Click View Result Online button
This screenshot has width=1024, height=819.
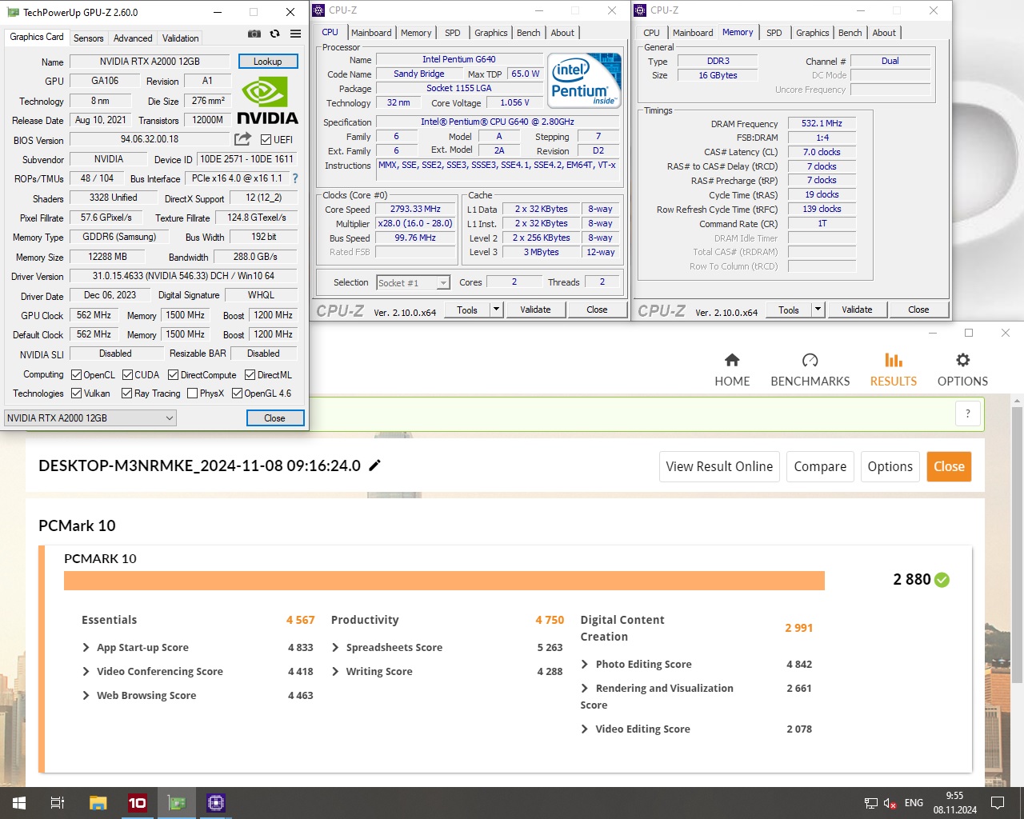719,466
